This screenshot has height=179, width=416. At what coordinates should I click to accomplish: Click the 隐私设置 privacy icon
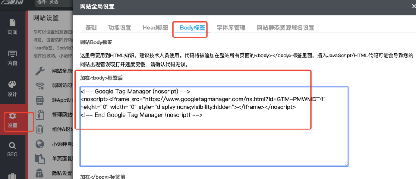40,173
